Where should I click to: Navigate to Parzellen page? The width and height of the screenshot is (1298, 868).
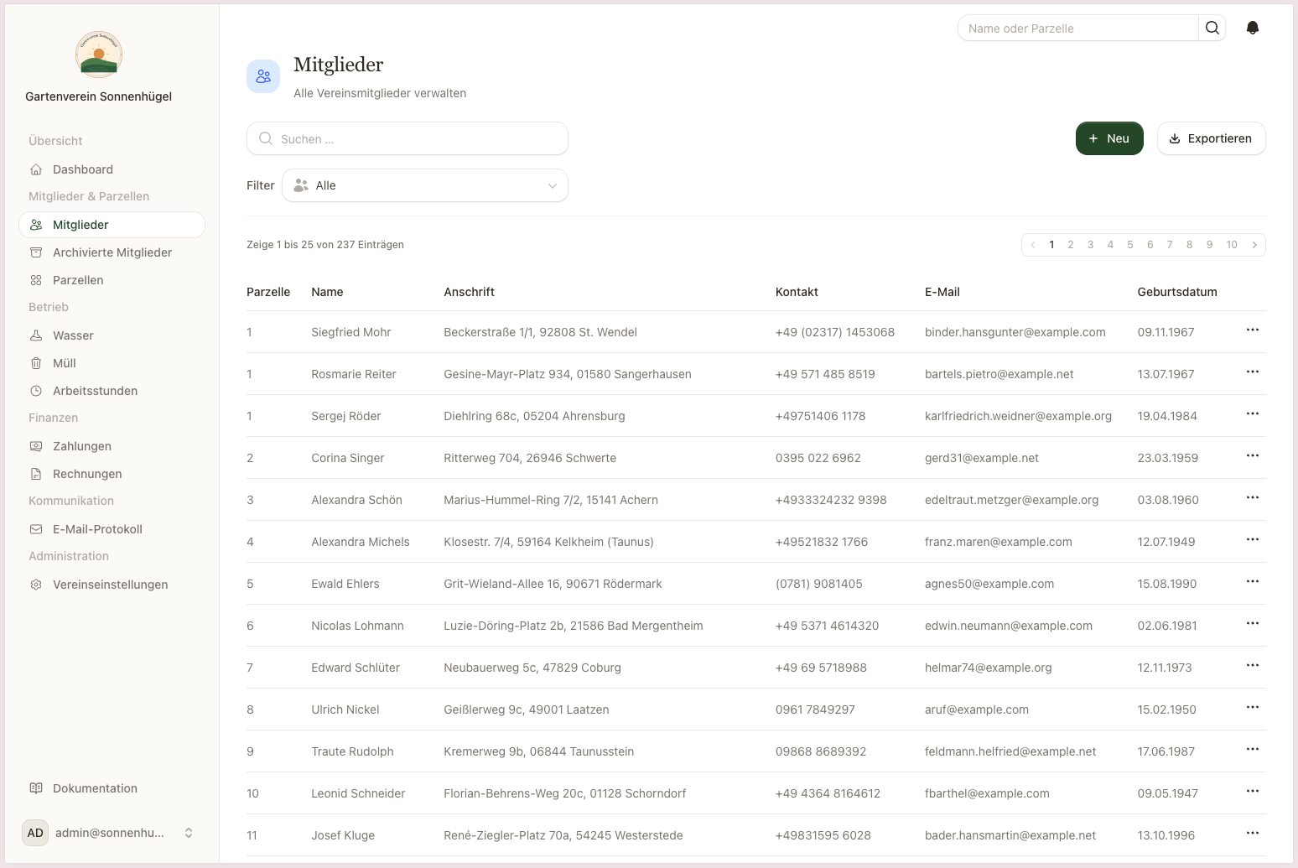(112, 280)
